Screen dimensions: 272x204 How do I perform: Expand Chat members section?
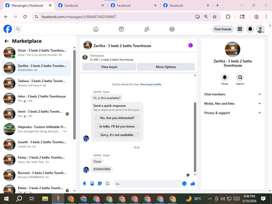click(232, 94)
